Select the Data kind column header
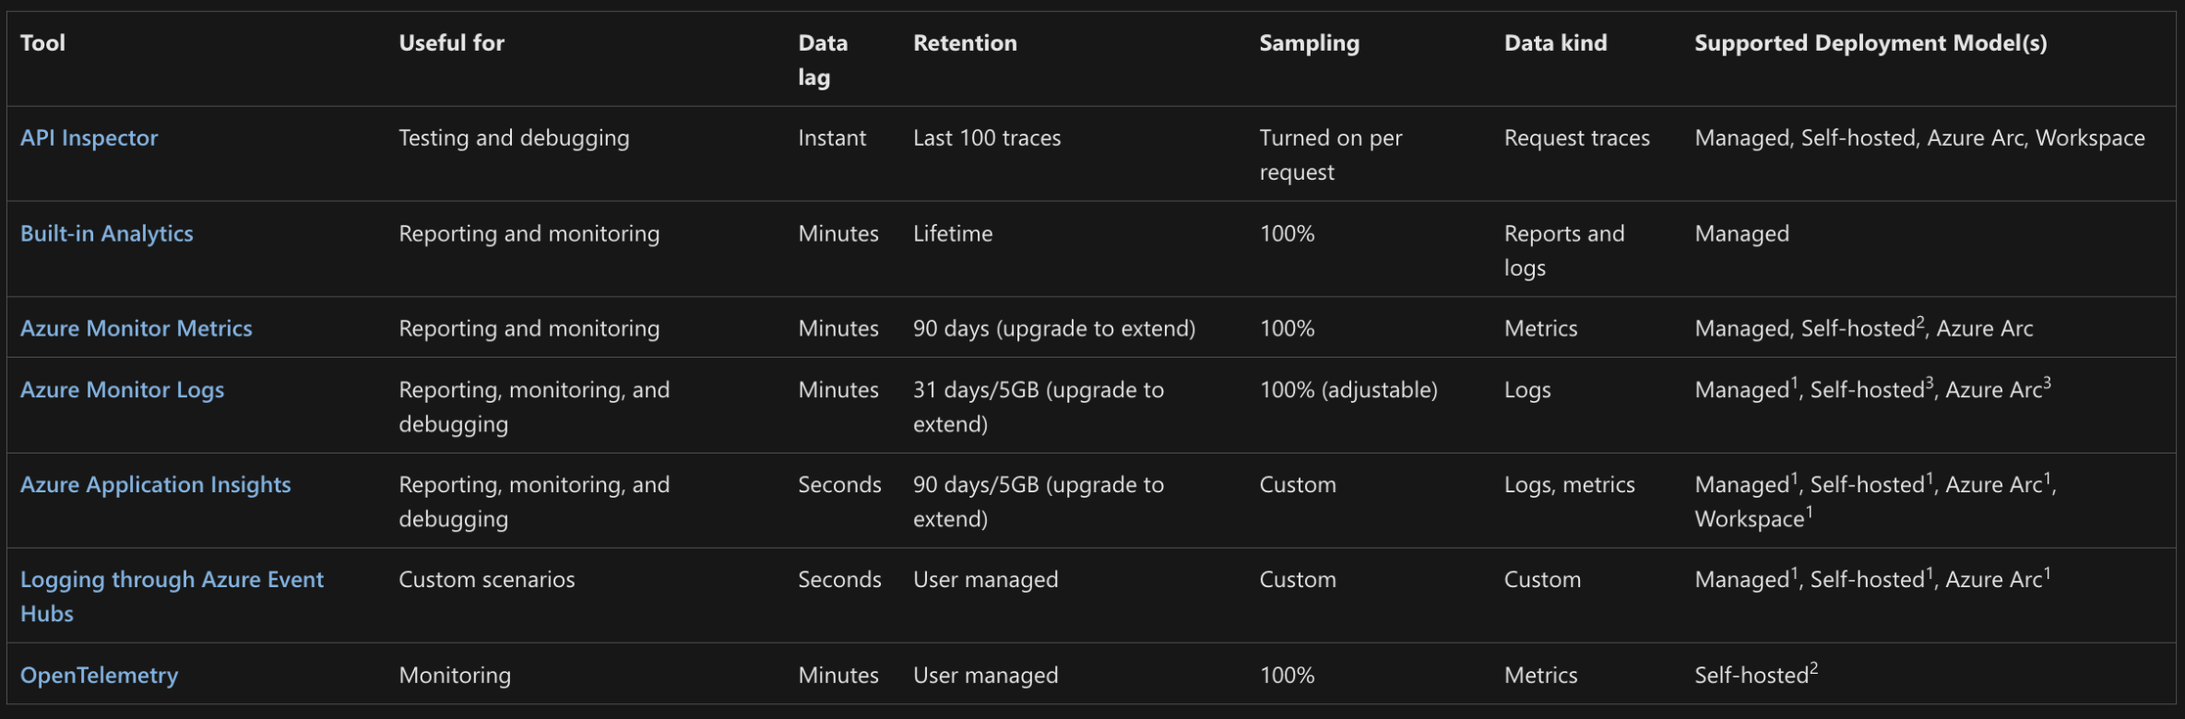 (1556, 43)
